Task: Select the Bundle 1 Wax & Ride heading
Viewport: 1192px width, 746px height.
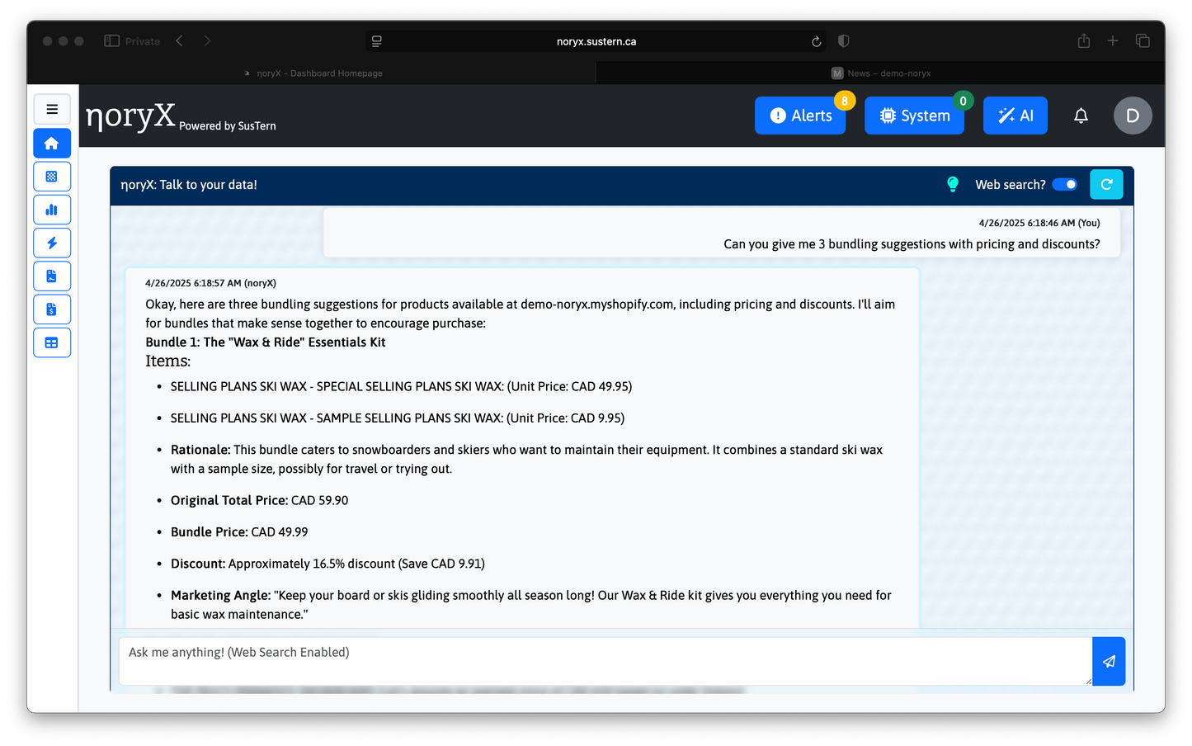Action: tap(266, 342)
